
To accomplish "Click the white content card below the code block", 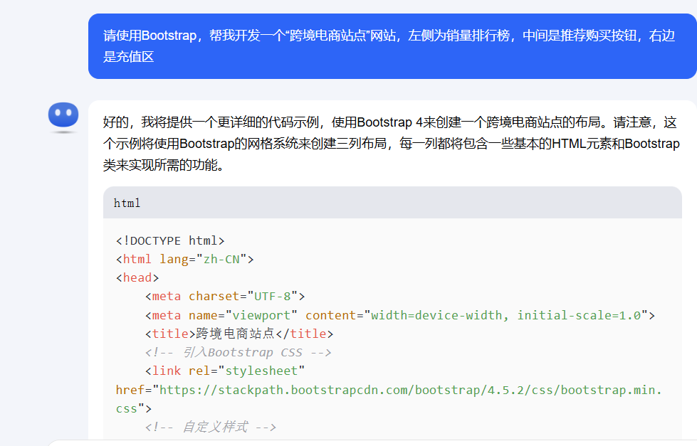I will coord(392,443).
